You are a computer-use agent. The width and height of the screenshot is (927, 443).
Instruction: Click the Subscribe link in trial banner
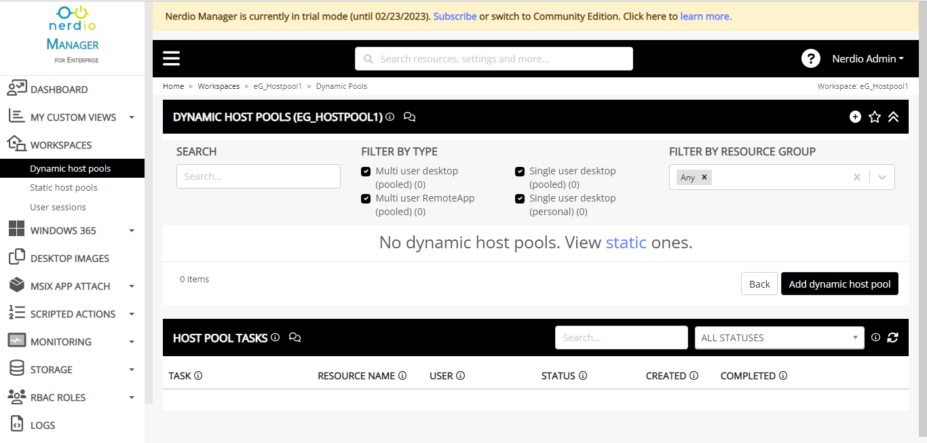455,16
